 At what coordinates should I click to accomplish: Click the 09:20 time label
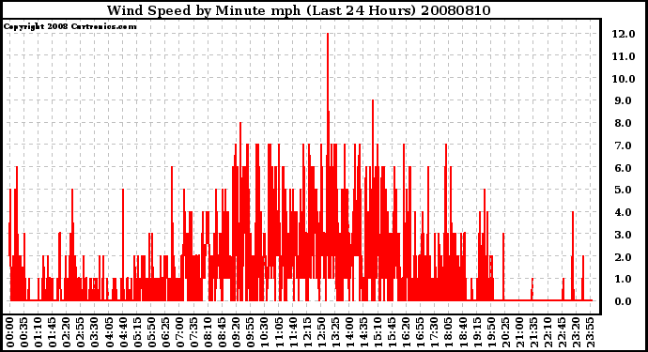point(237,332)
